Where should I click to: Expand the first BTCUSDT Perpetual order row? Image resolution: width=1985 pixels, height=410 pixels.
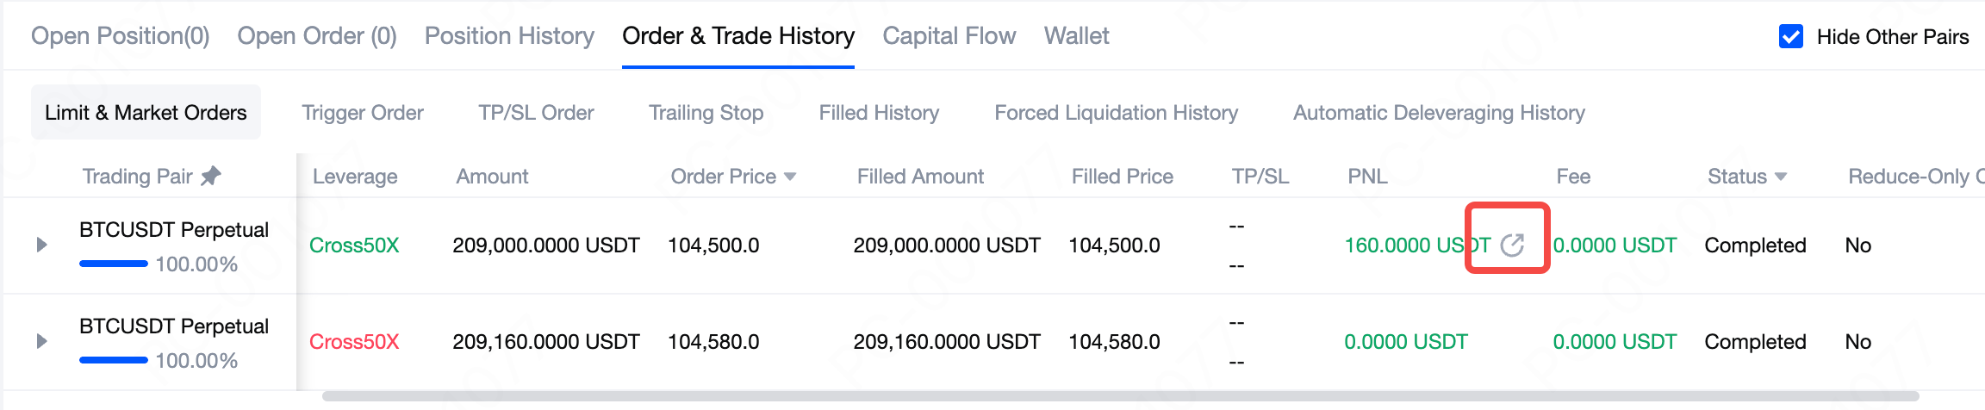(41, 245)
